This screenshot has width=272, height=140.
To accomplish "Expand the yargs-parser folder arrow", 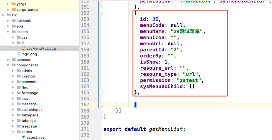I will (8, 9).
